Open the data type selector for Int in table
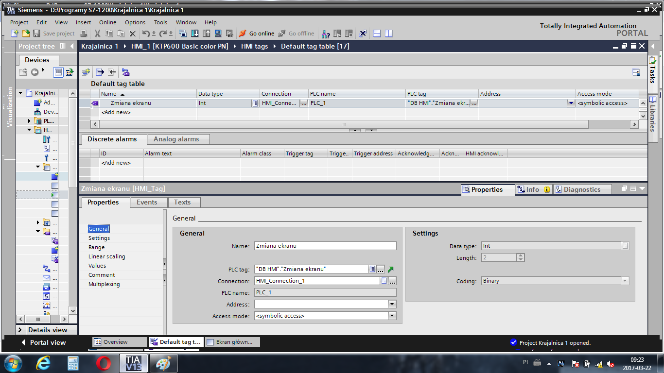 tap(255, 103)
